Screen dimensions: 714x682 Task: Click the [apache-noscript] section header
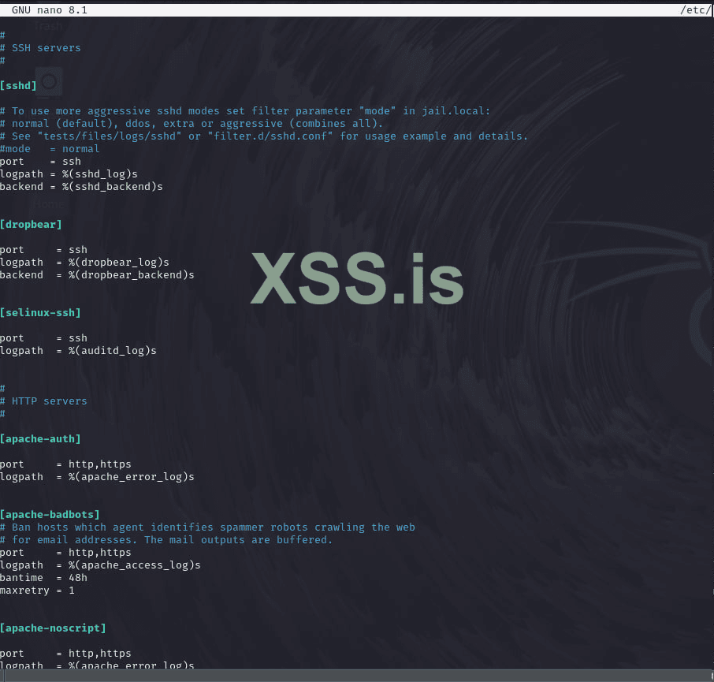coord(54,628)
